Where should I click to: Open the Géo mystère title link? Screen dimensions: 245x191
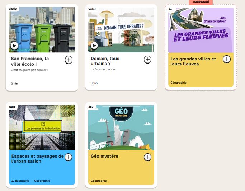[x=104, y=156]
